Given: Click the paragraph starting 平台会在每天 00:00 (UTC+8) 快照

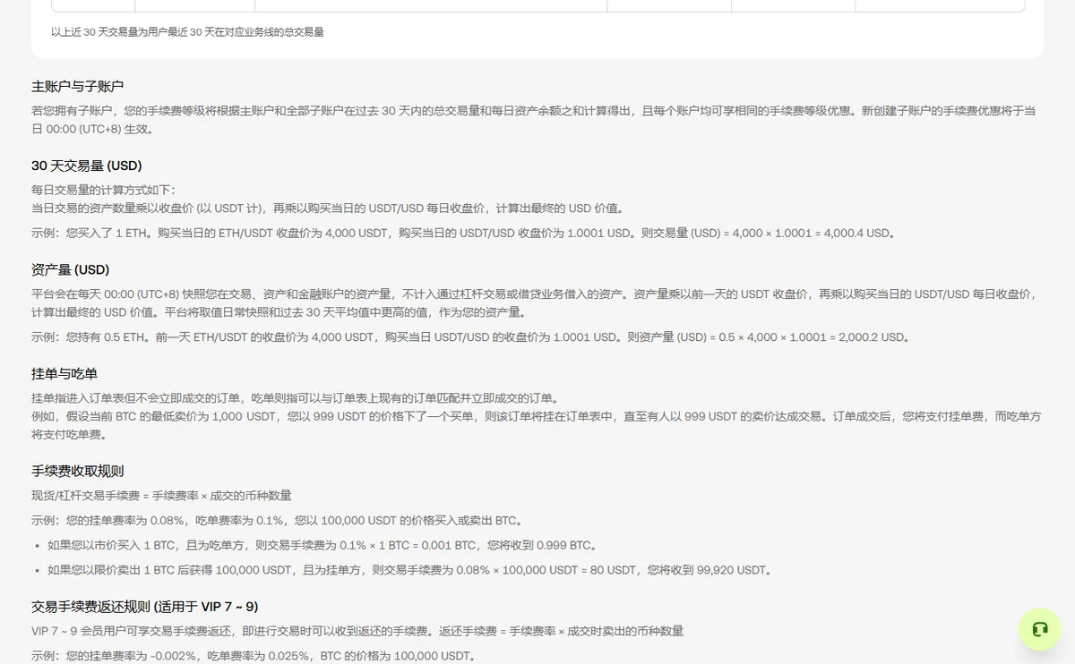Looking at the screenshot, I should click(534, 303).
